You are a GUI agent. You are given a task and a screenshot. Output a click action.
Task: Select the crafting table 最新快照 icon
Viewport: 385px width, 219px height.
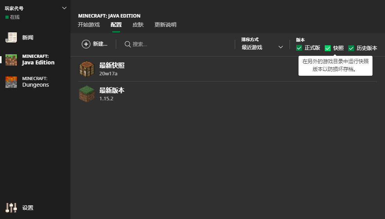point(87,69)
